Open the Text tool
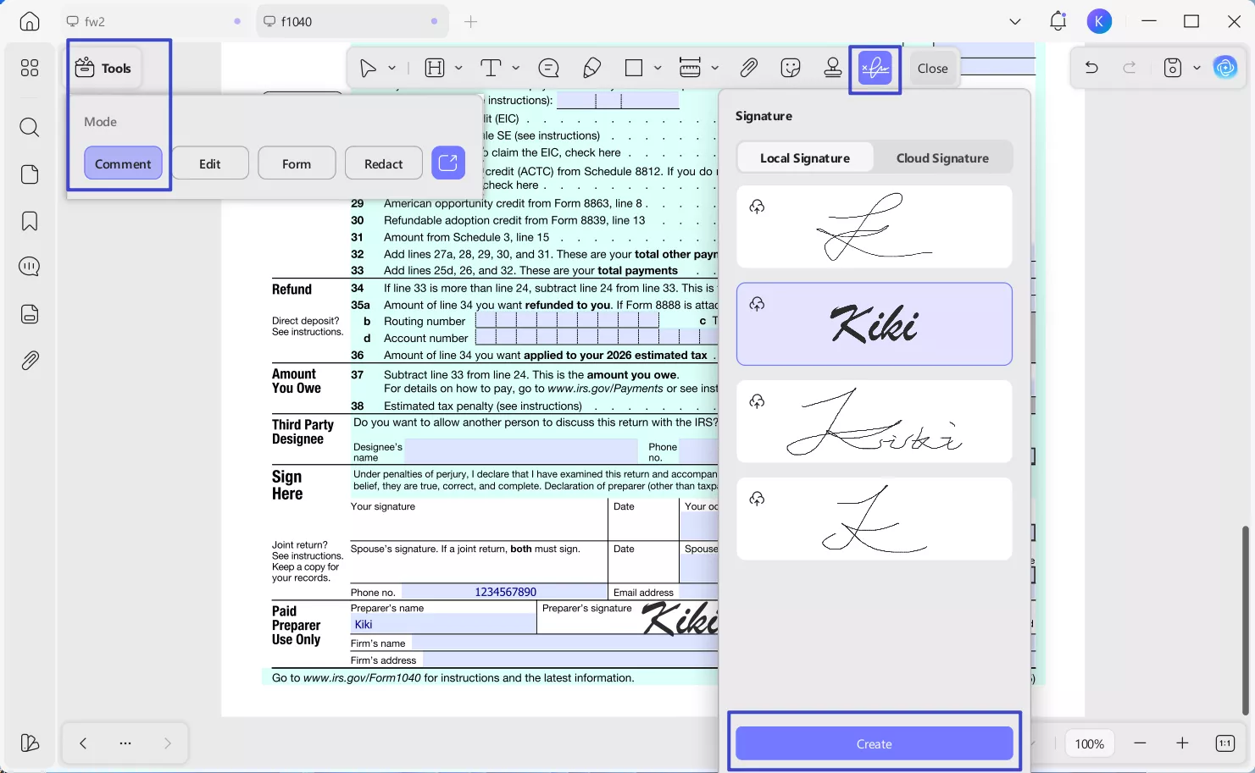The width and height of the screenshot is (1255, 773). 490,68
